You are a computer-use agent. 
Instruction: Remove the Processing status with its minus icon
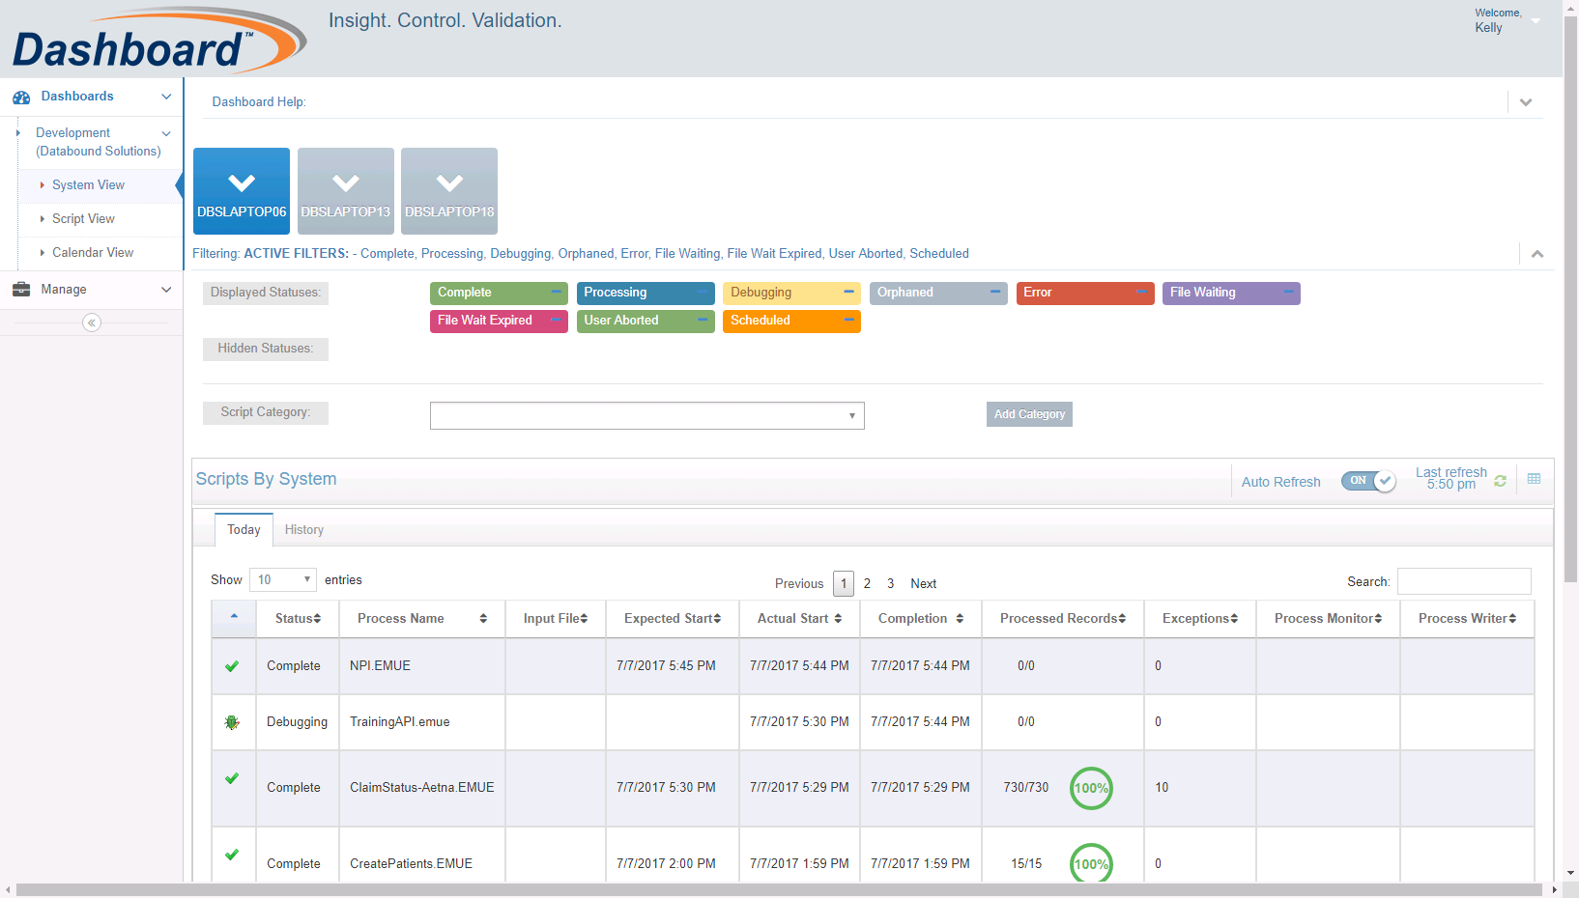point(703,292)
